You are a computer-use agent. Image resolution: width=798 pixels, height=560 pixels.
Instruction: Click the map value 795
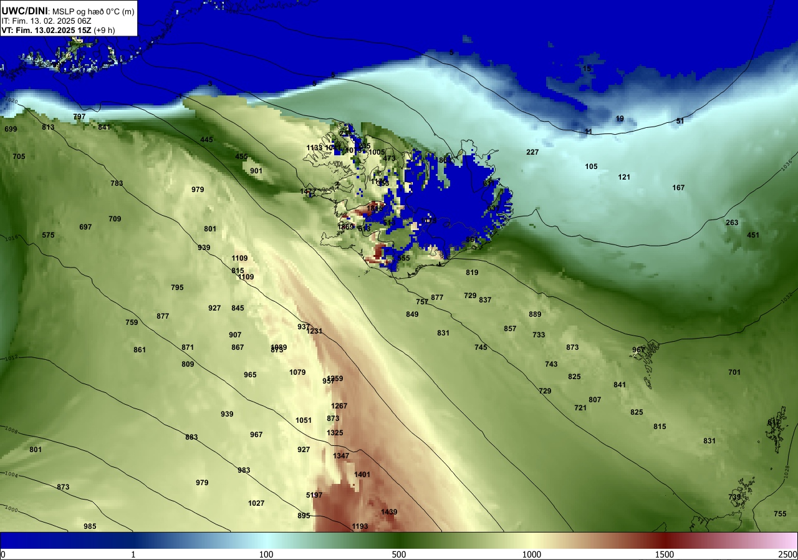177,287
